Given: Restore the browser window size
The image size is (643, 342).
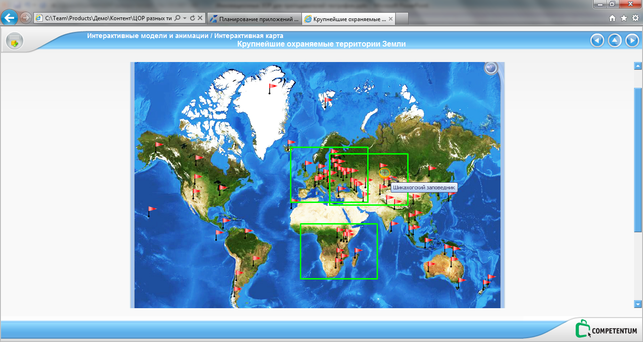Looking at the screenshot, I should click(x=612, y=4).
